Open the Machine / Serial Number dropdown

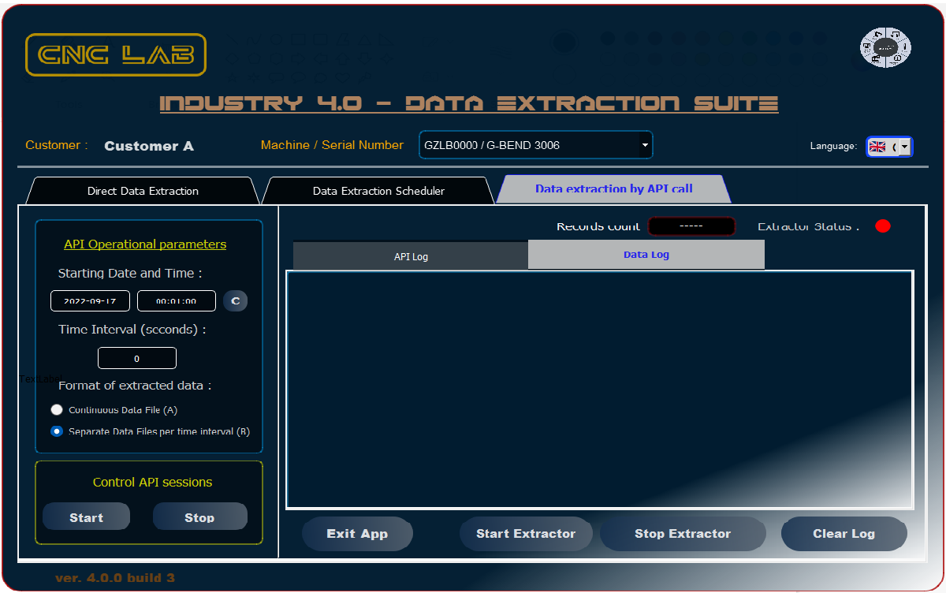(645, 145)
